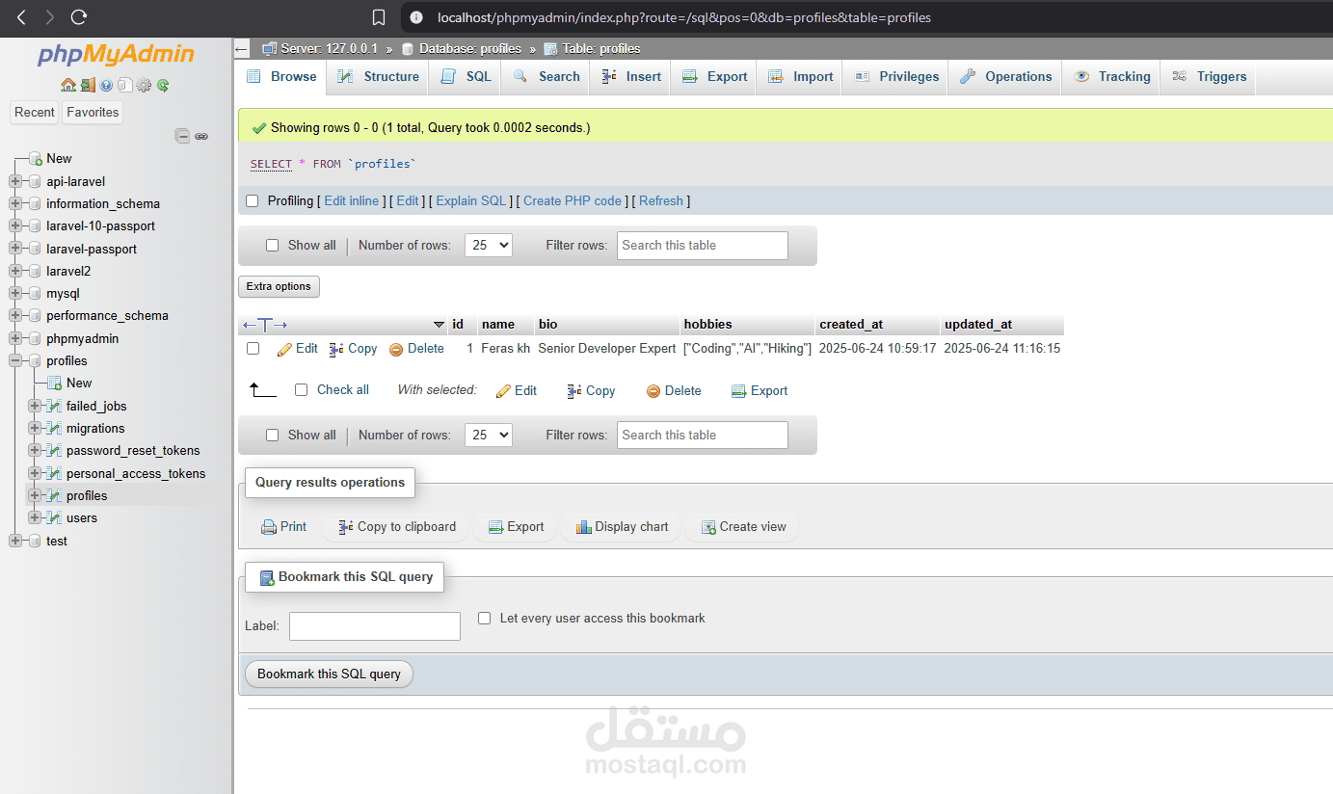
Task: Open the Favorites tables button
Action: 93,113
